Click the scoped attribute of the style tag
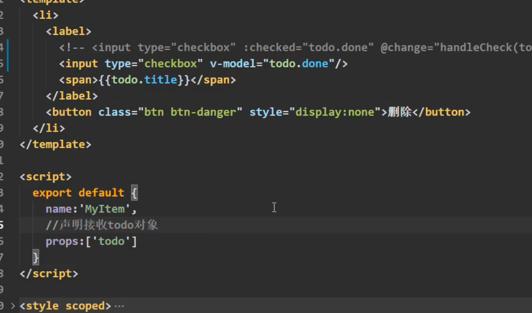 [x=85, y=306]
